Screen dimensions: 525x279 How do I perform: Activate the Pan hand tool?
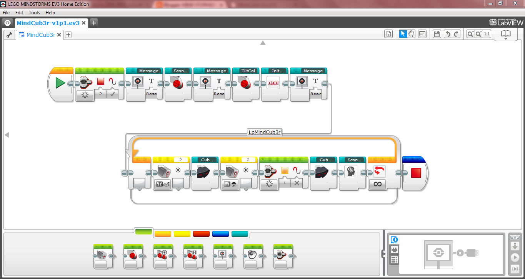(411, 34)
